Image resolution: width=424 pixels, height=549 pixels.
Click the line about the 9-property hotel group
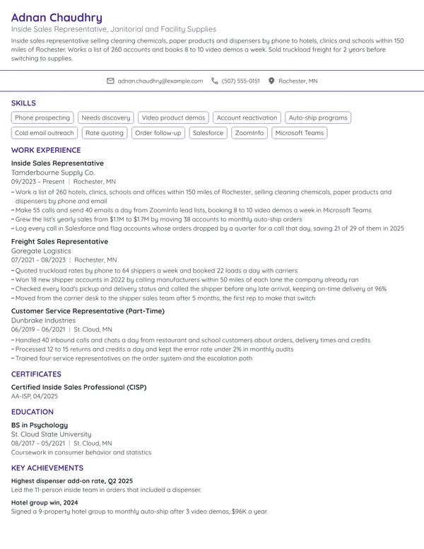[x=139, y=512]
